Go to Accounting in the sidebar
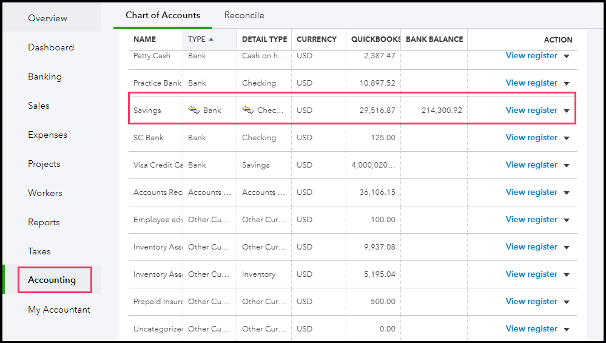 point(52,280)
